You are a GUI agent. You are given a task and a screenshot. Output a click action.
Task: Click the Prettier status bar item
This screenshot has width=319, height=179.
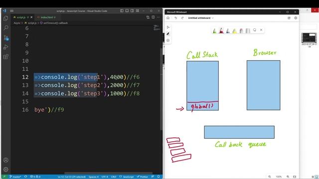pos(143,177)
